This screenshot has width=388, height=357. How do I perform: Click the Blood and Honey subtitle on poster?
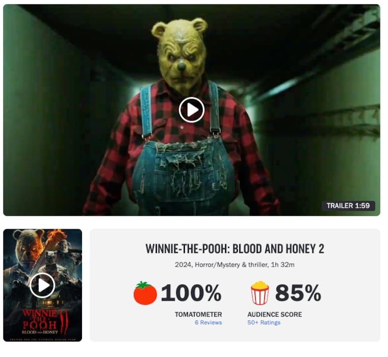(x=40, y=332)
